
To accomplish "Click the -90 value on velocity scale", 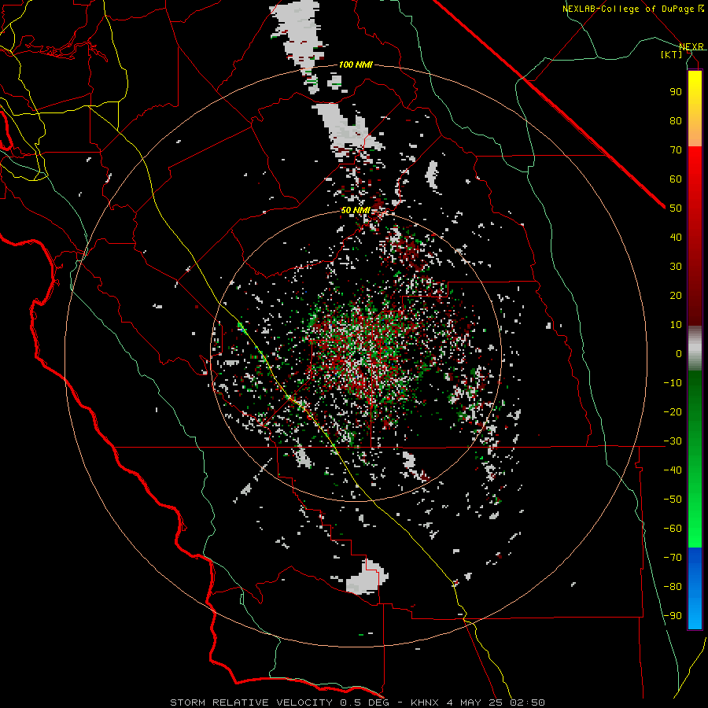I will click(x=673, y=616).
